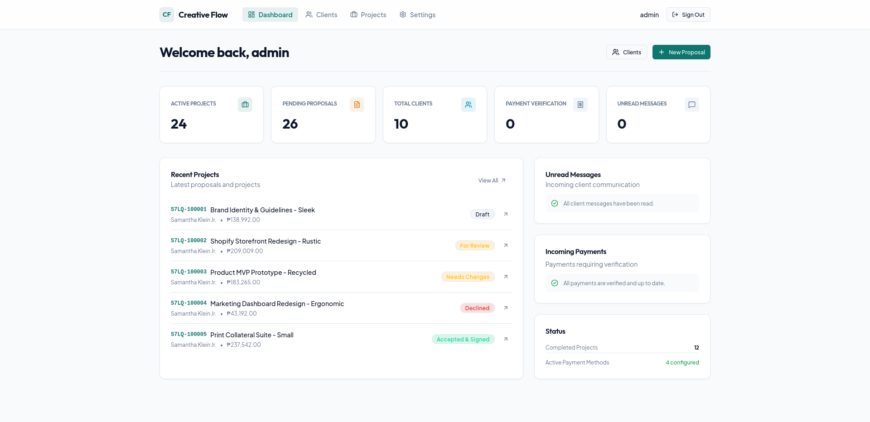Open Print Collateral Suite - Small title
Screen dimensions: 870x422
click(252, 335)
